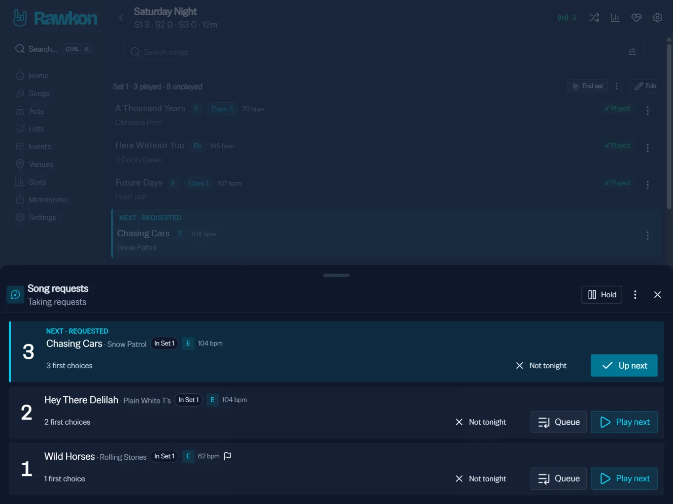Click the Song requests panel icon
This screenshot has width=673, height=504.
pos(15,294)
